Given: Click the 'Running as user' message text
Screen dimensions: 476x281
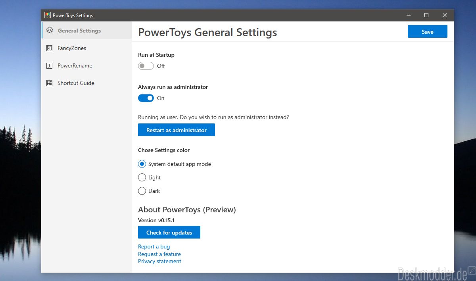Looking at the screenshot, I should pyautogui.click(x=213, y=117).
